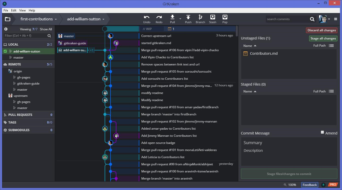Click the Show All link
The width and height of the screenshot is (342, 190).
[46, 29]
